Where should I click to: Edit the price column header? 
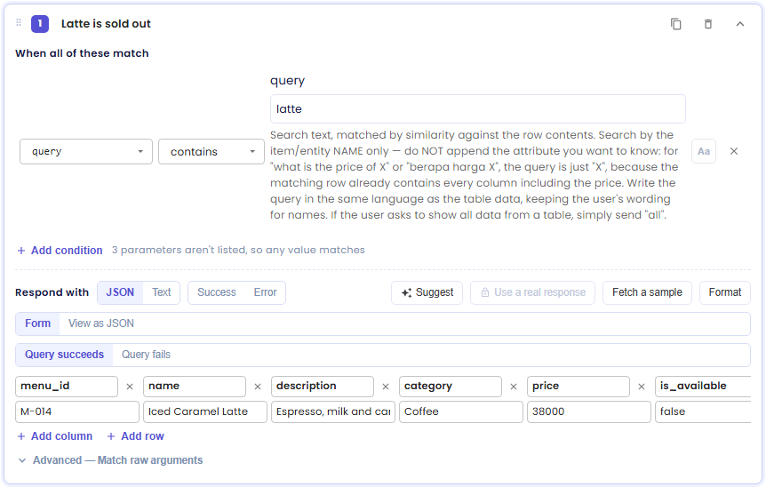[x=578, y=386]
